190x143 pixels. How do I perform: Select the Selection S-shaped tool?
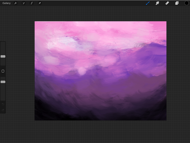(x=32, y=3)
